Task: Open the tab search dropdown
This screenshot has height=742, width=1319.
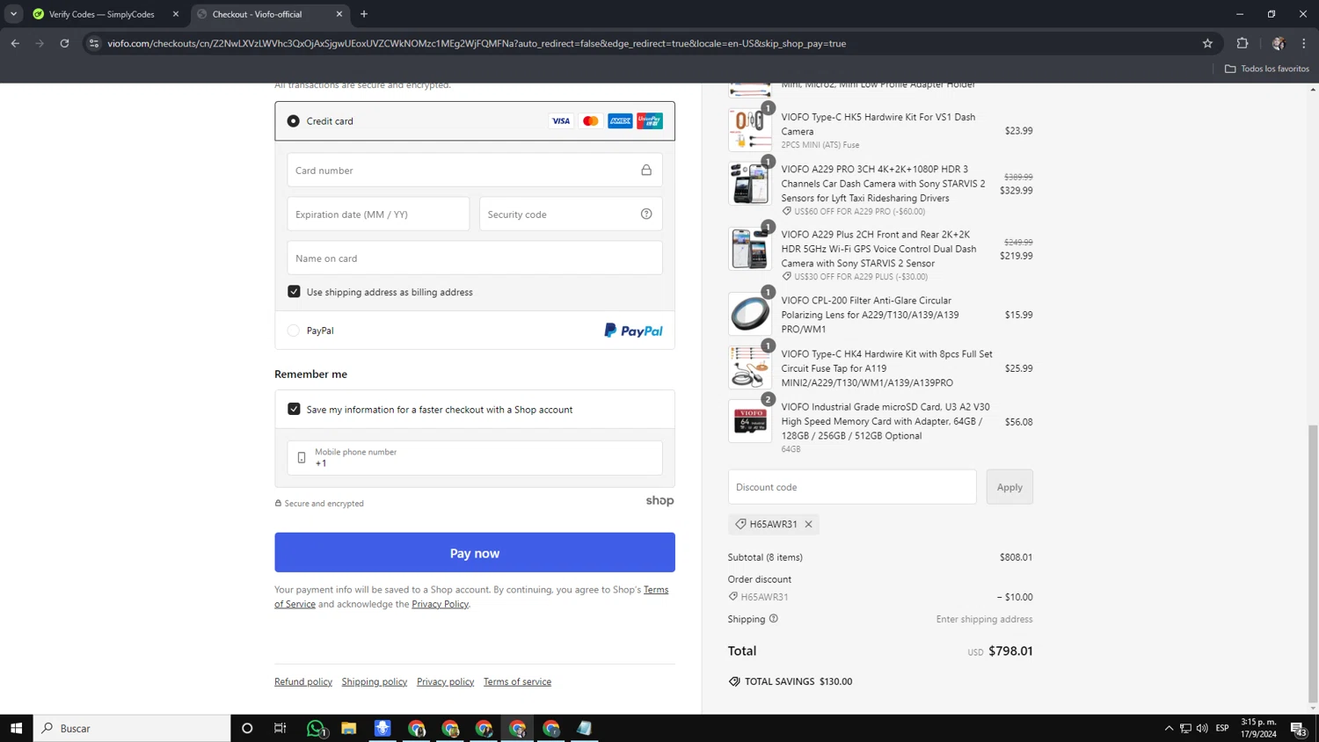Action: tap(13, 14)
